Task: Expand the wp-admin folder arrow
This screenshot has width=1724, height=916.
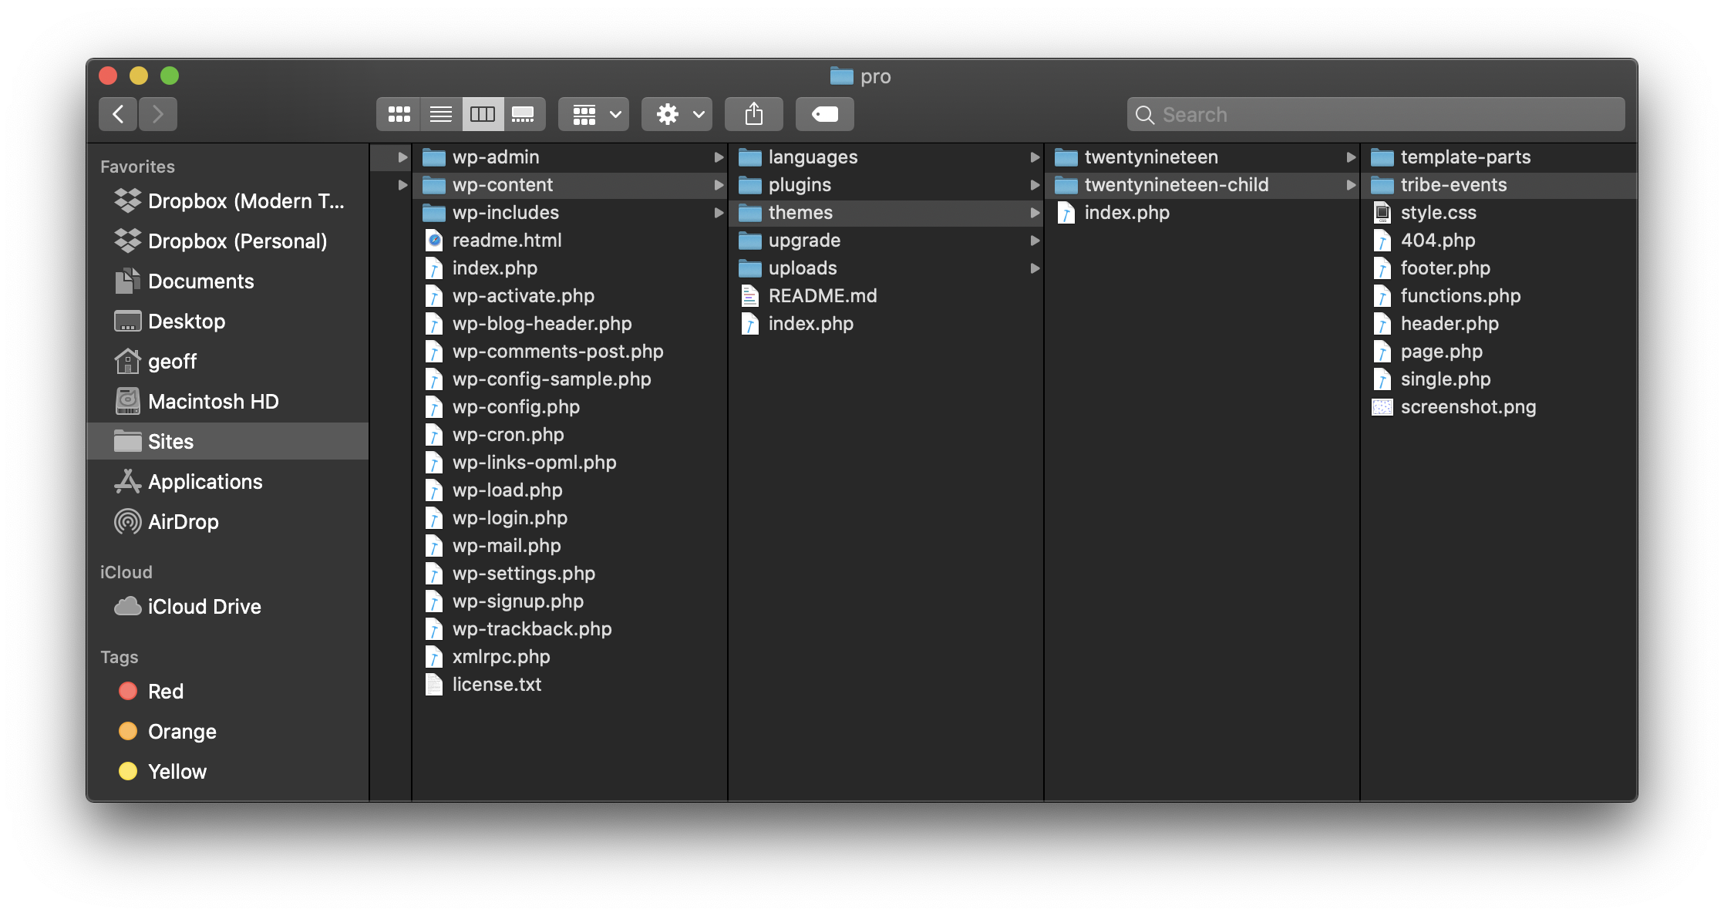Action: (x=719, y=157)
